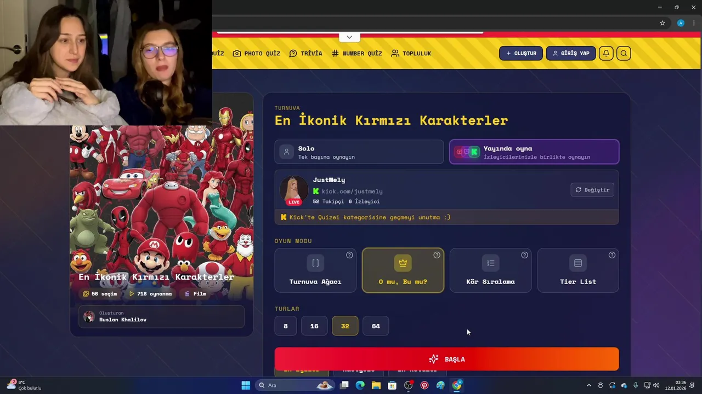The image size is (702, 394).
Task: Start game with Başla button
Action: click(446, 359)
